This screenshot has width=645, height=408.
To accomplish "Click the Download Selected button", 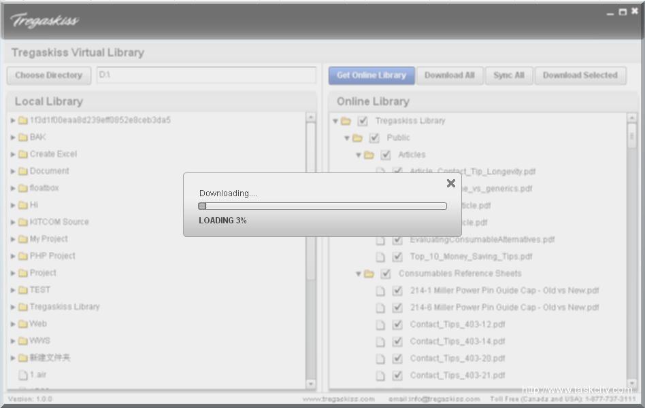I will tap(580, 75).
